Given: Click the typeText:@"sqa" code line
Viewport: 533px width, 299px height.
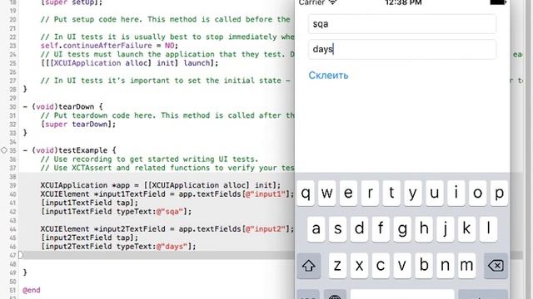Looking at the screenshot, I should coord(116,212).
